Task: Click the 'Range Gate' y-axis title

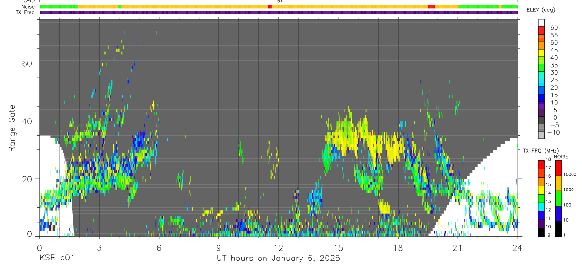Action: point(13,128)
